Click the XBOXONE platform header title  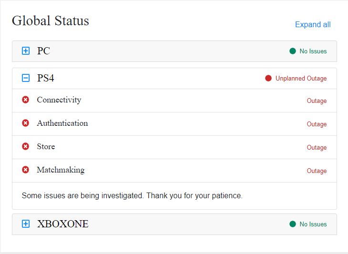coord(63,224)
